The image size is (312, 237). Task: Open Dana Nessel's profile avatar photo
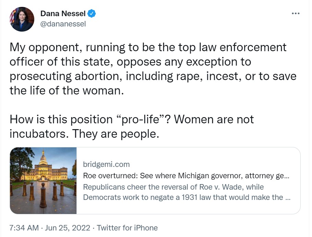click(x=22, y=19)
